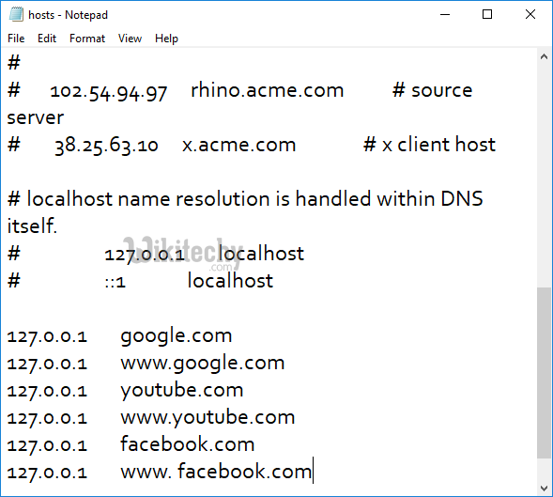This screenshot has width=553, height=497.
Task: Click '# x client host' comment
Action: click(429, 145)
